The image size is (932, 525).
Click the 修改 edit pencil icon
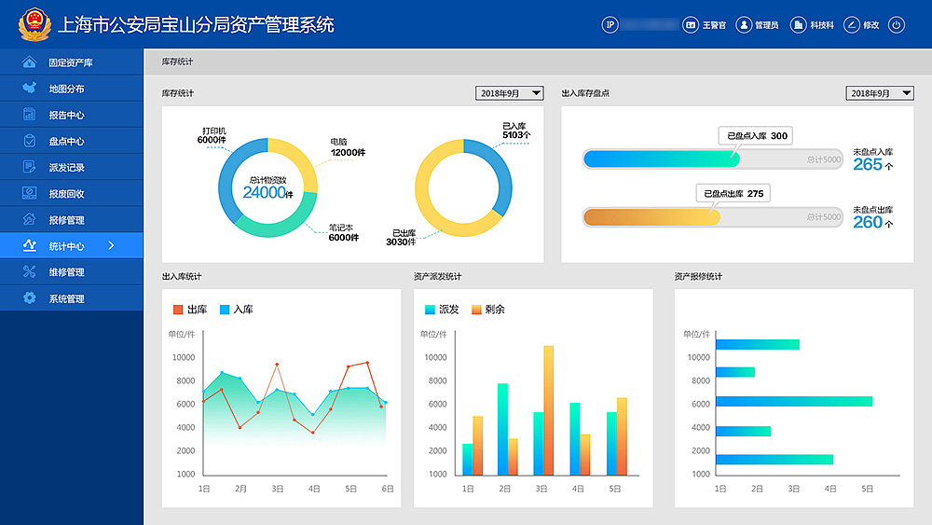pyautogui.click(x=852, y=25)
